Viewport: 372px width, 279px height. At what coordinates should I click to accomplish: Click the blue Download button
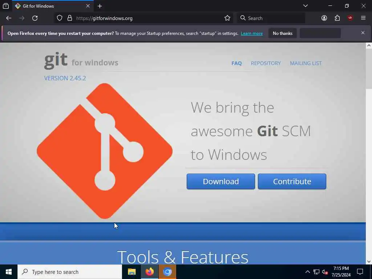coord(221,182)
